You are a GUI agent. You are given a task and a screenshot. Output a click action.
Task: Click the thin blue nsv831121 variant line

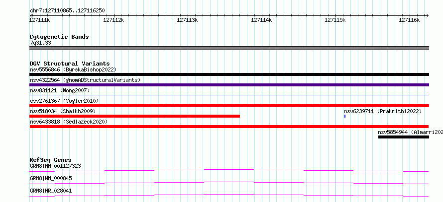pyautogui.click(x=229, y=95)
